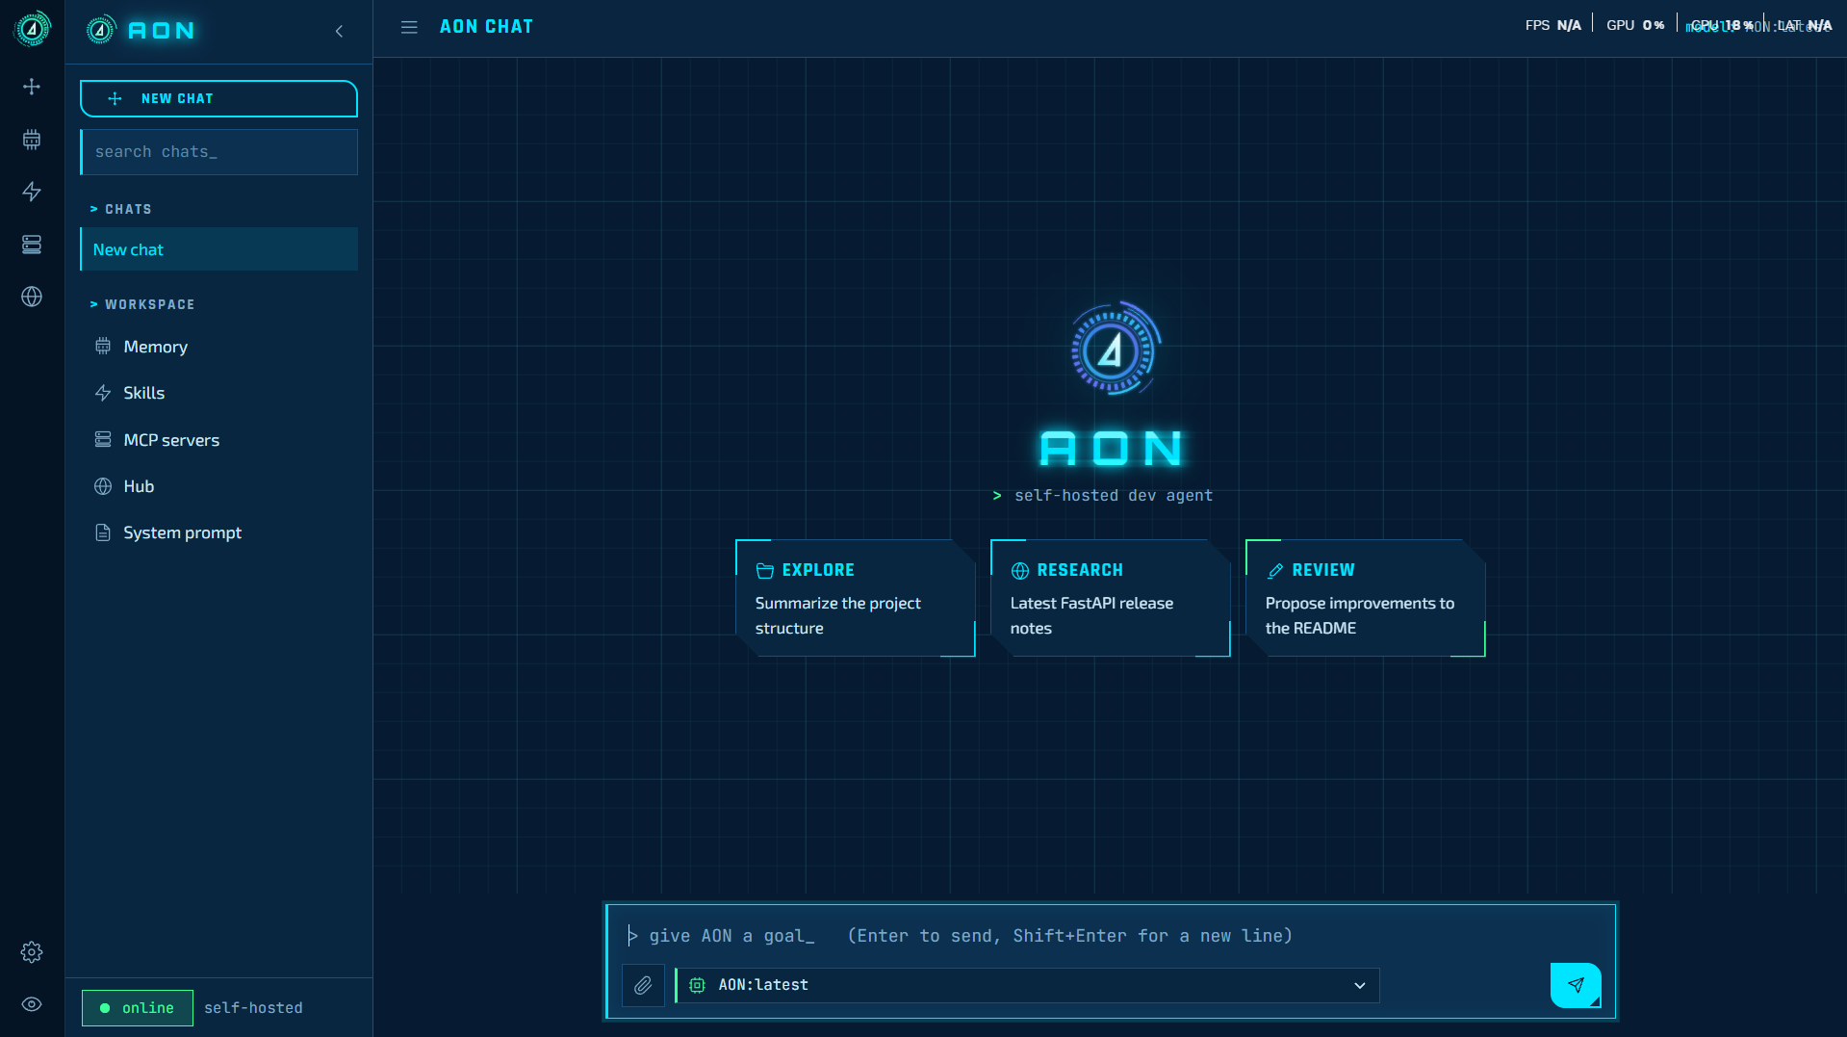1847x1037 pixels.
Task: Click the 'AON CHAT' title in the top bar
Action: point(486,27)
